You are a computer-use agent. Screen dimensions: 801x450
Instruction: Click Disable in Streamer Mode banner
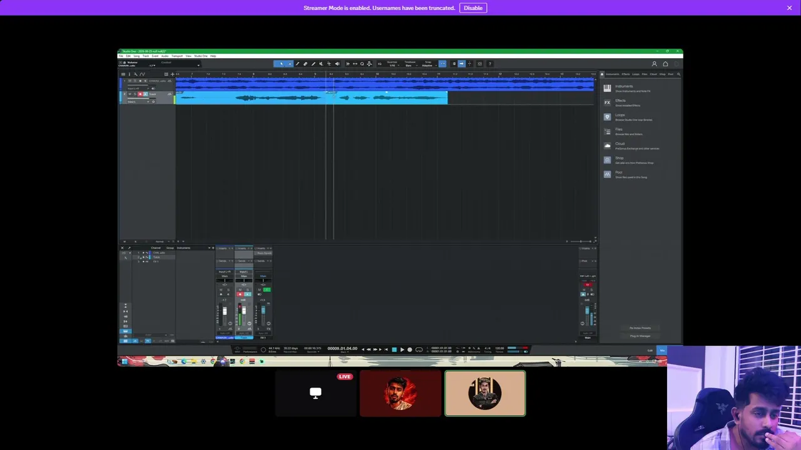pos(473,7)
